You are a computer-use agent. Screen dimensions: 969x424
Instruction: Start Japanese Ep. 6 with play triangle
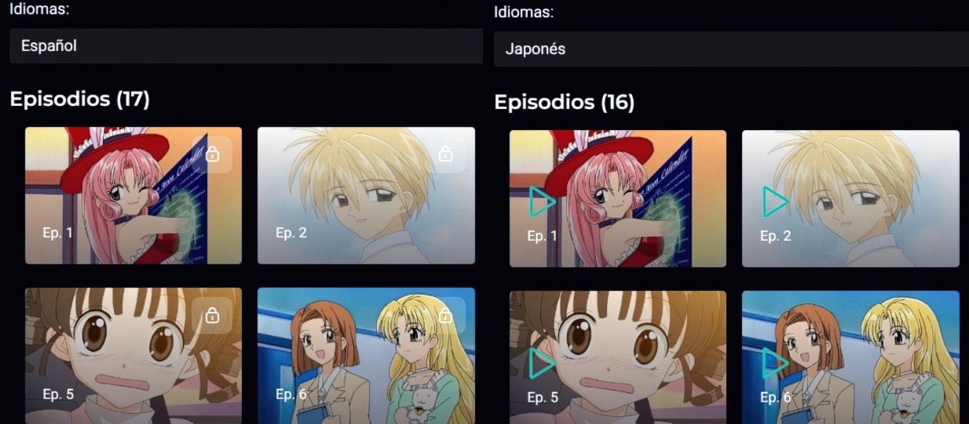click(774, 364)
